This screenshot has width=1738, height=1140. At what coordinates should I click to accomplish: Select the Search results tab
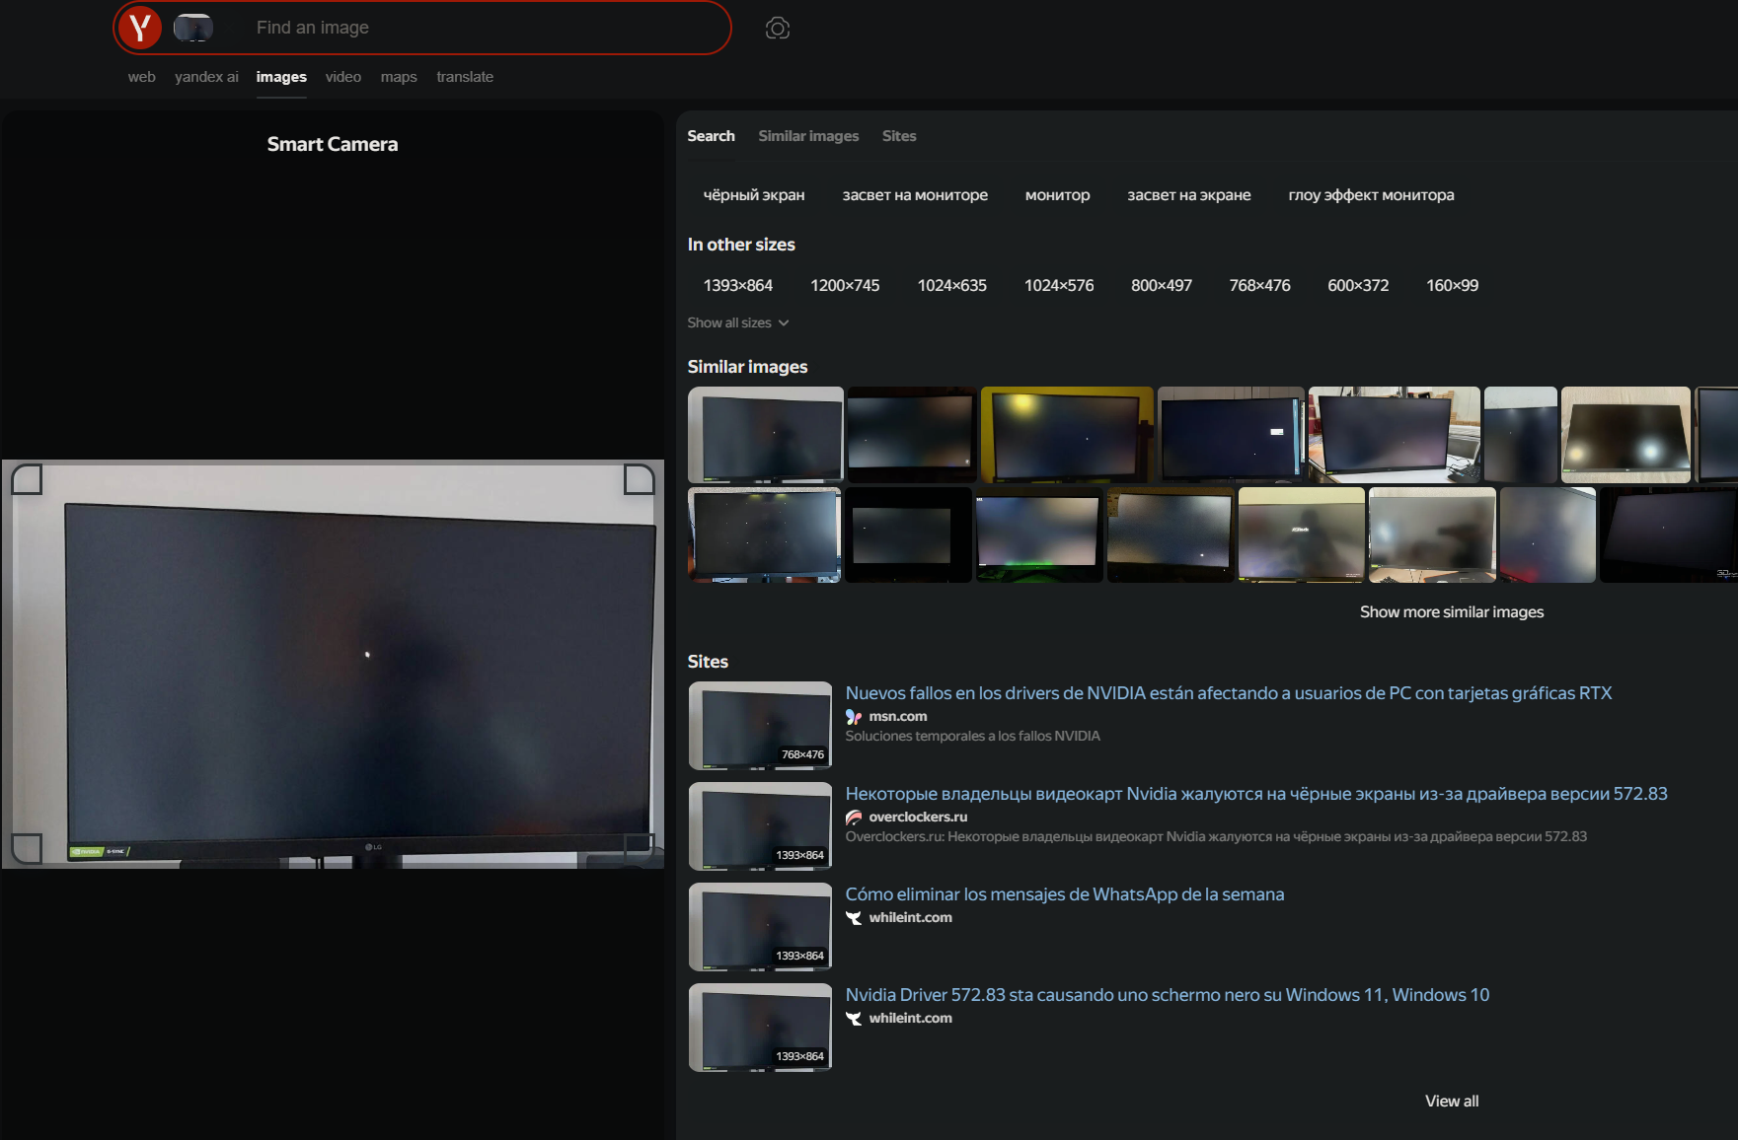711,136
